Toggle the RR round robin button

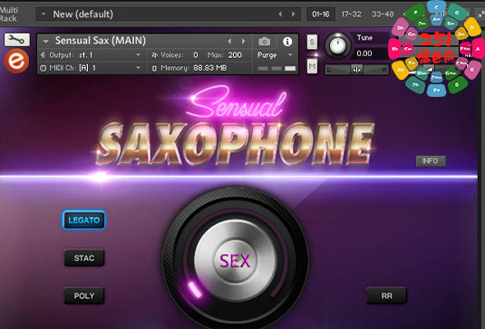coord(386,295)
